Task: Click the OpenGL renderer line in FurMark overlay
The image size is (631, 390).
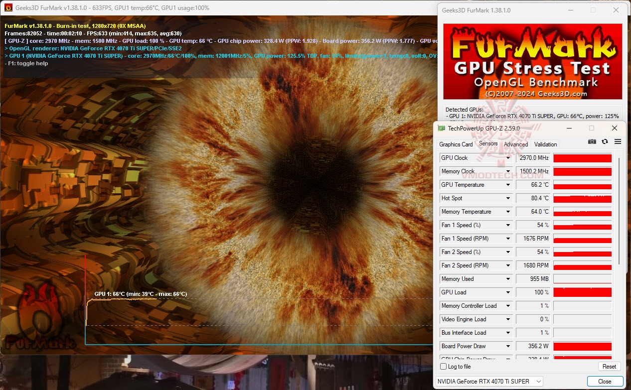Action: (93, 48)
